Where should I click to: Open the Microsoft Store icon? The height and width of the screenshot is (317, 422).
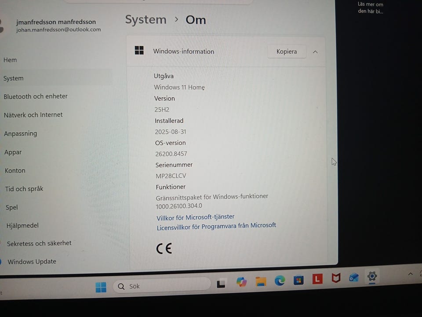pos(298,280)
